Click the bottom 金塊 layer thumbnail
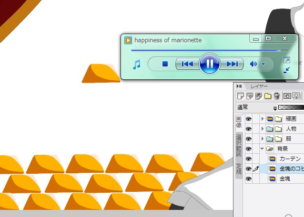The image size is (304, 217). tap(273, 179)
